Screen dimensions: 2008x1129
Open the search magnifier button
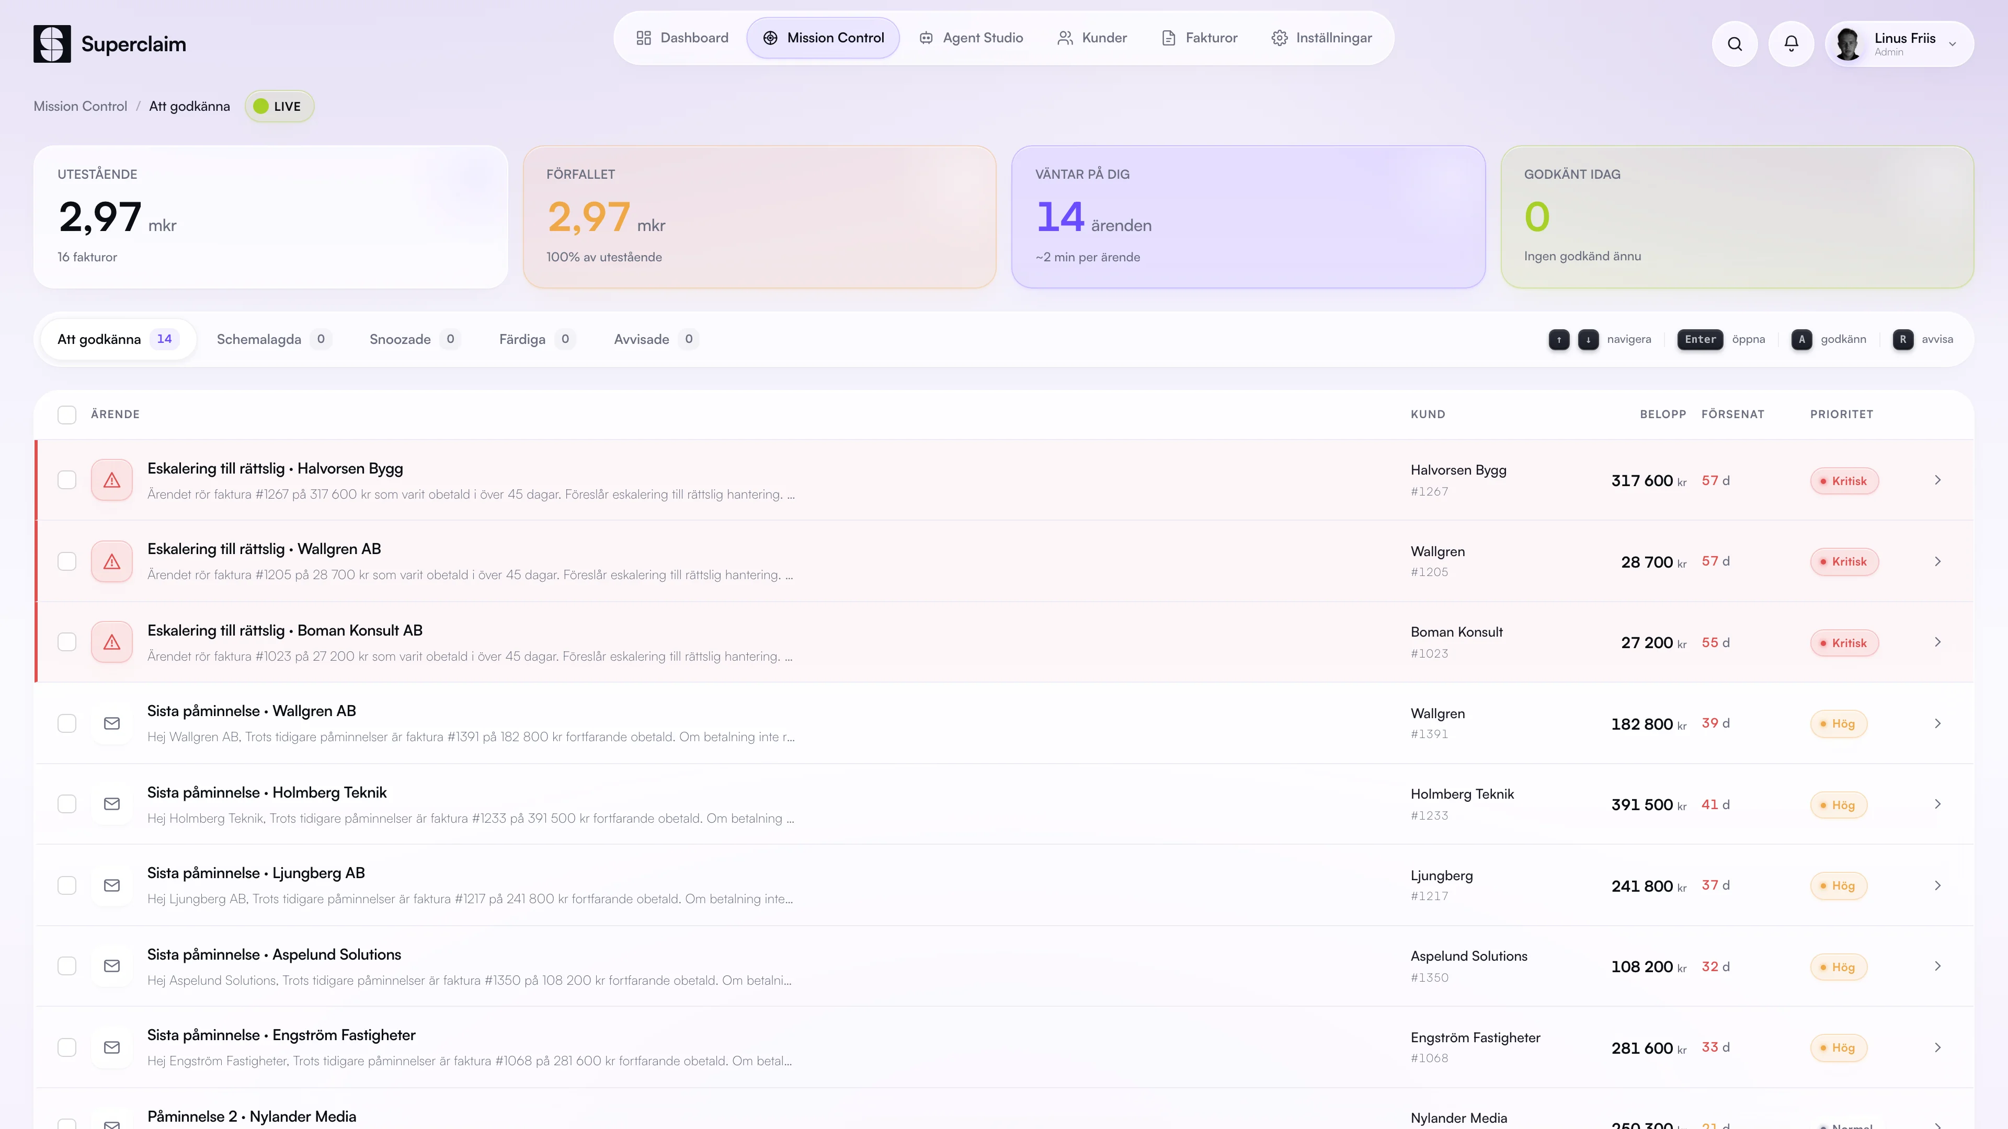(1735, 43)
